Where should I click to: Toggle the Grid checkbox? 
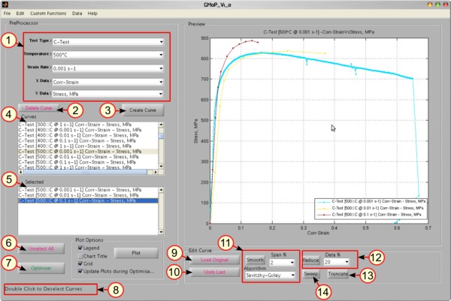click(80, 263)
